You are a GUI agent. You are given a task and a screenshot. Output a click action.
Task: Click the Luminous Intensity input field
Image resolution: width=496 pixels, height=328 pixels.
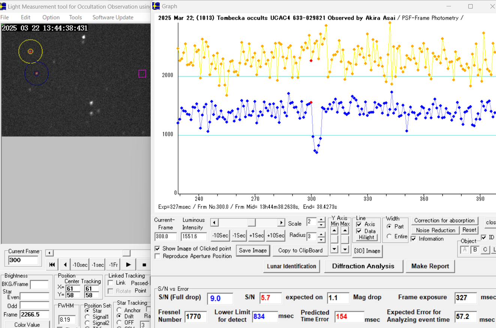coord(193,237)
